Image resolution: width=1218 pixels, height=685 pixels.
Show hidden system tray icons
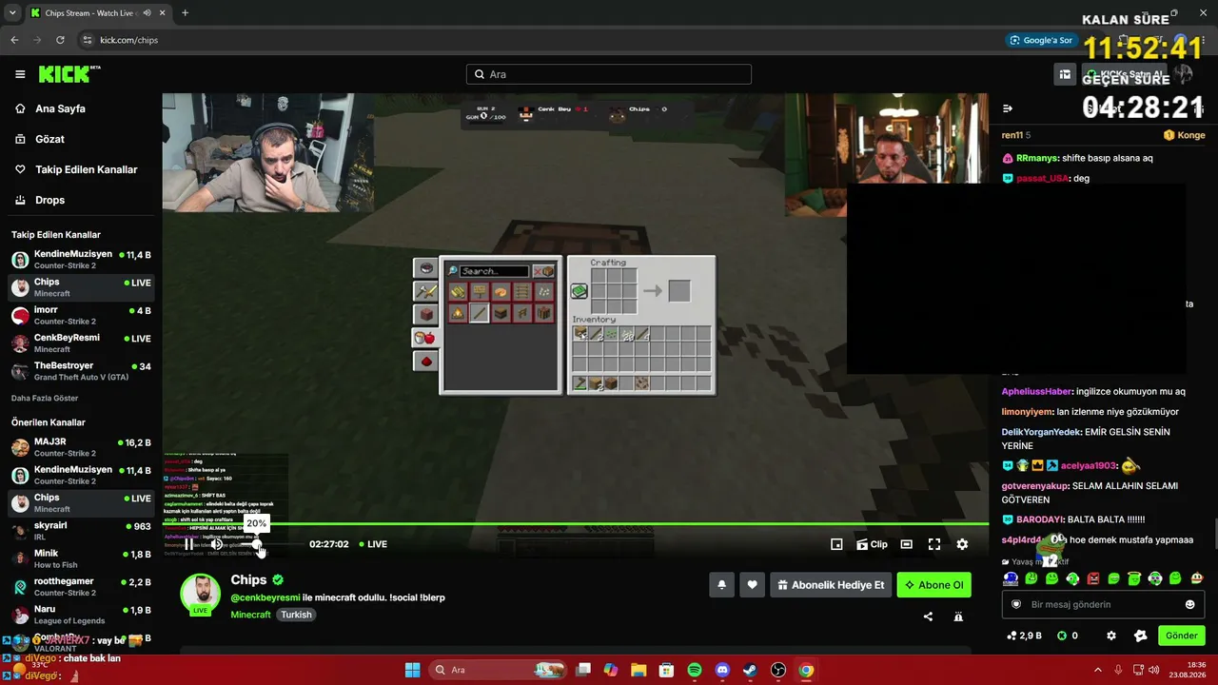coord(1097,670)
